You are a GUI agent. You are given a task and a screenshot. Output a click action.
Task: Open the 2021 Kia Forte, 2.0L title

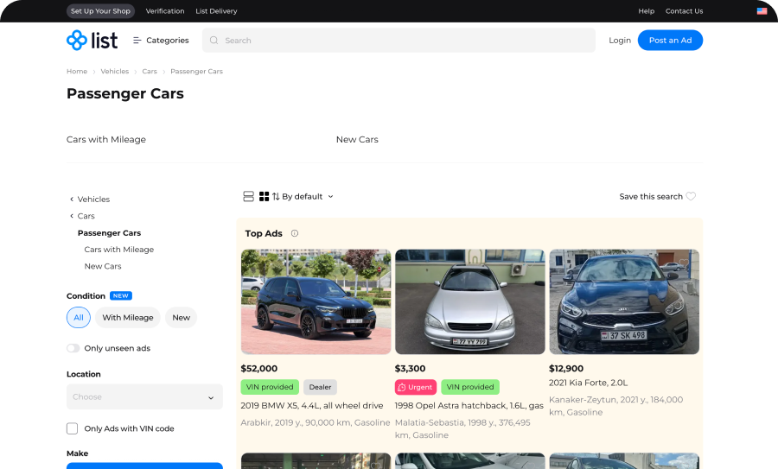click(589, 383)
